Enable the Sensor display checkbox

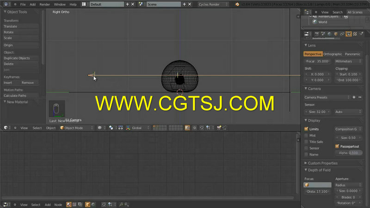pos(306,148)
